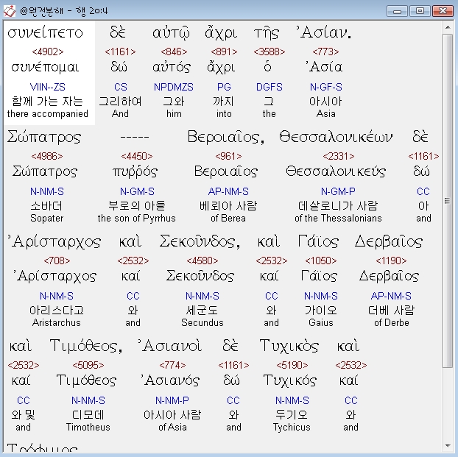The image size is (458, 457).
Task: Click Strong's number <4986>
Action: (47, 156)
